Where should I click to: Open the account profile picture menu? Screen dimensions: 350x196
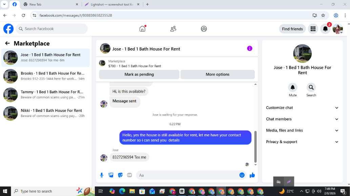point(338,29)
